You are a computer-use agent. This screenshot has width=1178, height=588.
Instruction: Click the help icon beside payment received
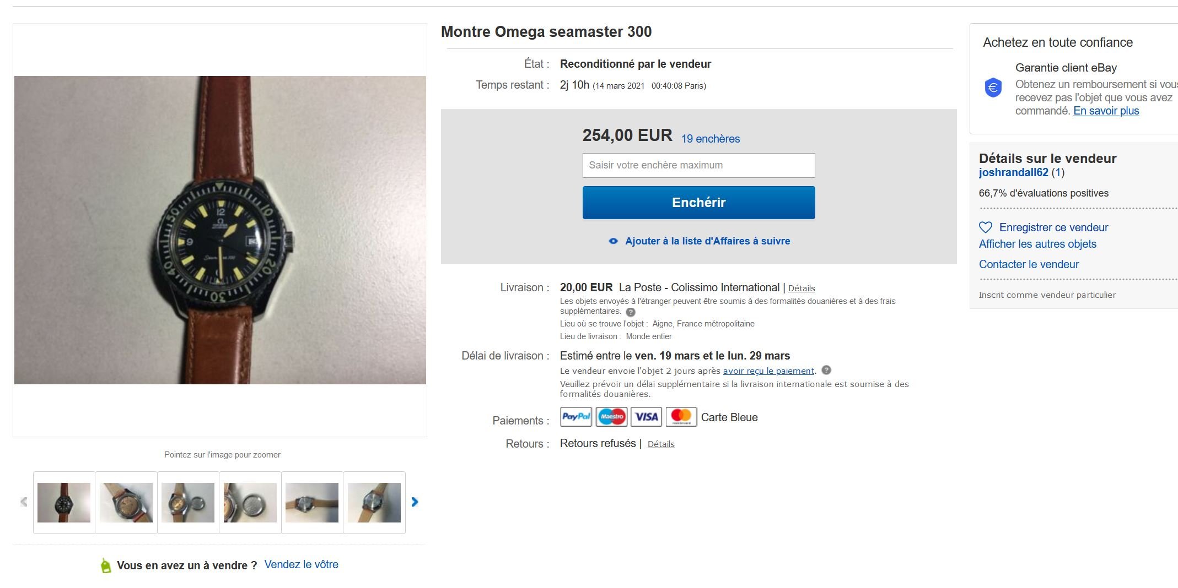pos(826,371)
